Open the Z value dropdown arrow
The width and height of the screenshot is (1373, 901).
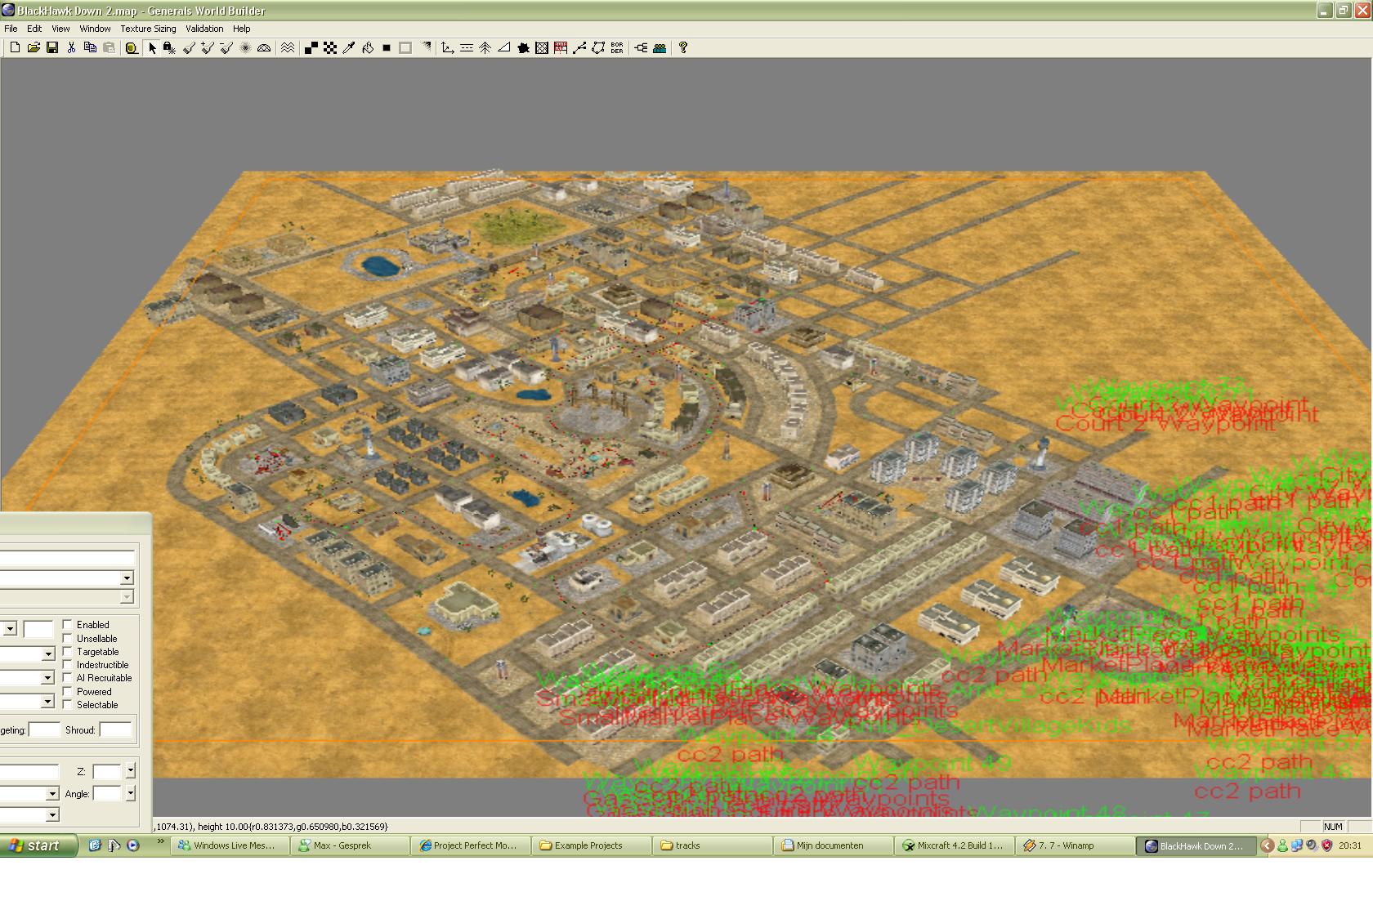coord(130,771)
